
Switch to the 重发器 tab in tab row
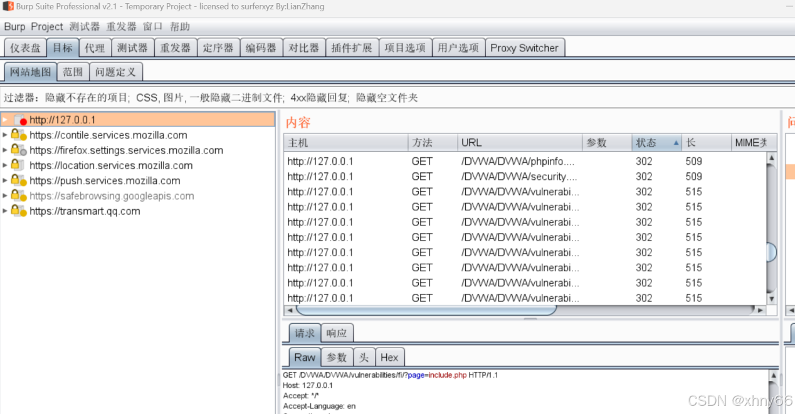[x=176, y=48]
